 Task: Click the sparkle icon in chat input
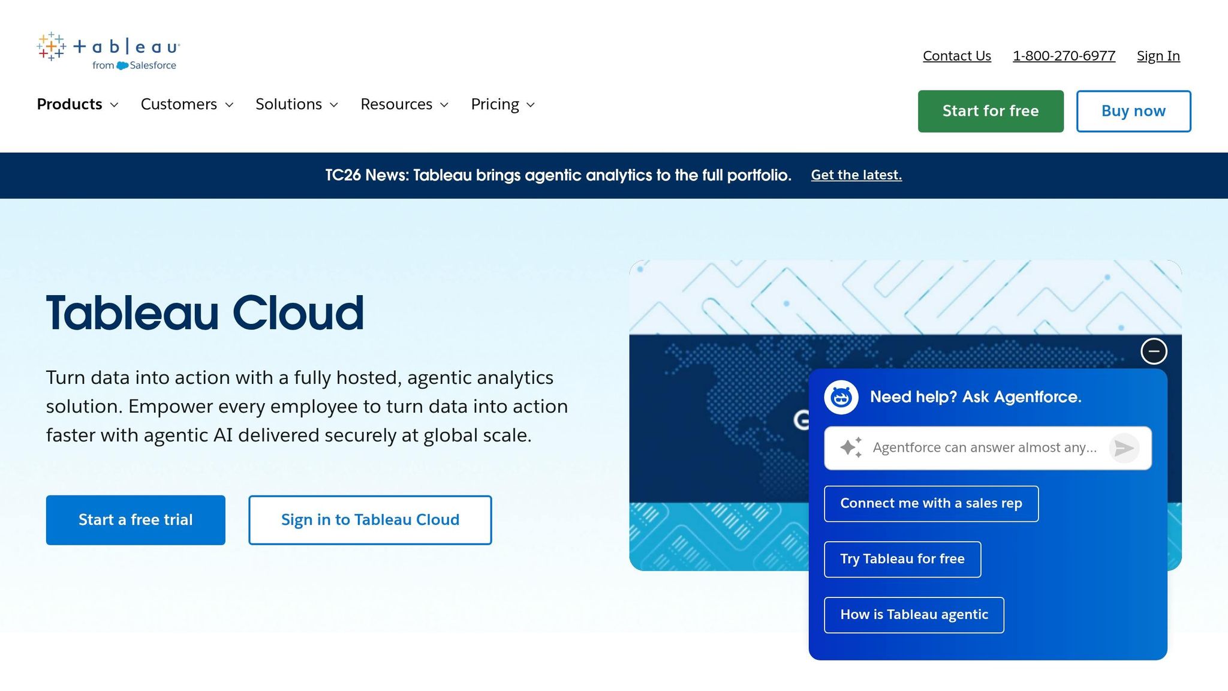(851, 447)
